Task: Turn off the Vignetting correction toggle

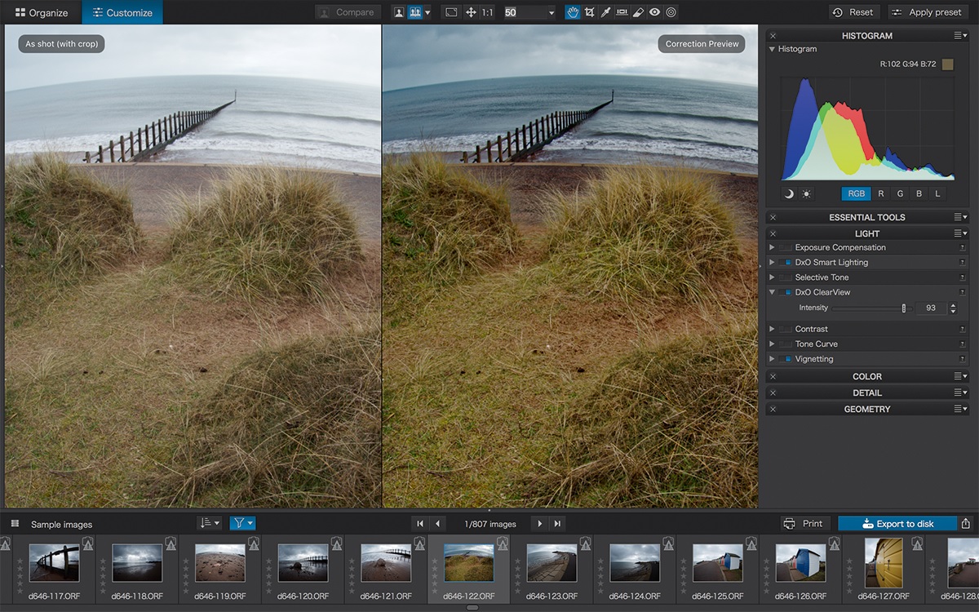Action: tap(788, 359)
